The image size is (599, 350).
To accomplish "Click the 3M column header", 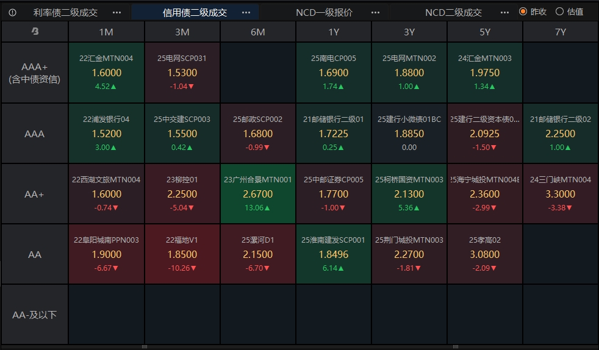I will (182, 32).
